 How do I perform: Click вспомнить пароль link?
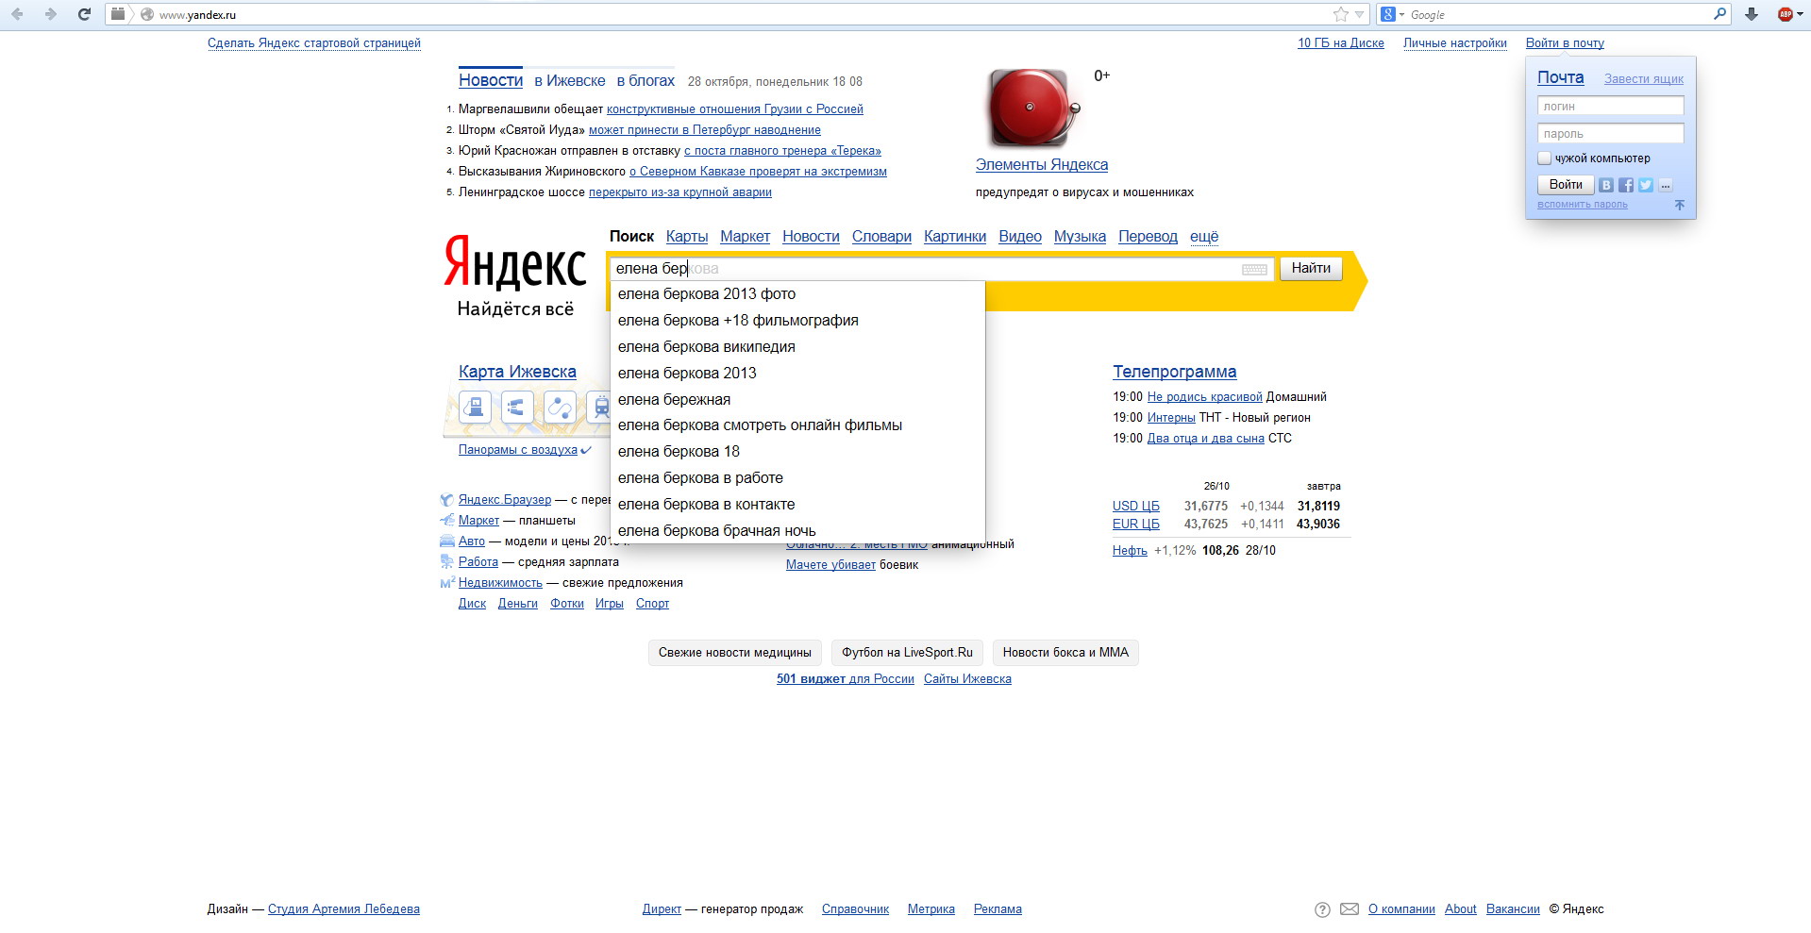[1582, 205]
